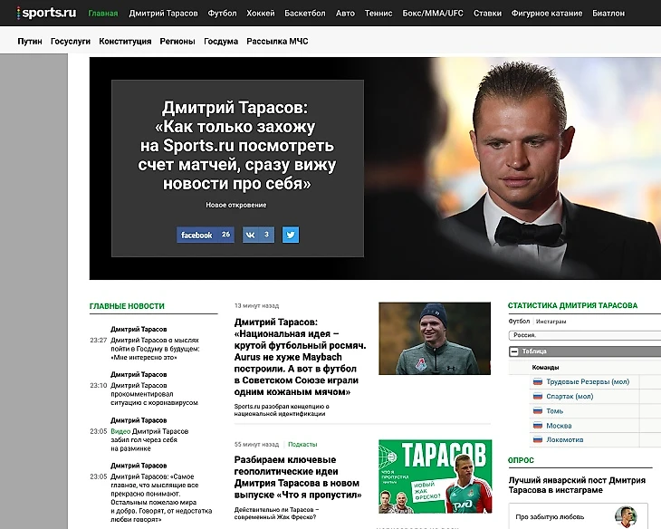Click the flag icon next to Спартак (мол)

[x=537, y=397]
